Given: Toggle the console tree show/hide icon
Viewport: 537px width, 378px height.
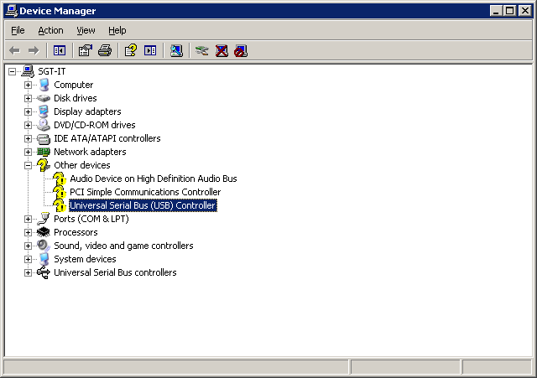Looking at the screenshot, I should click(60, 50).
